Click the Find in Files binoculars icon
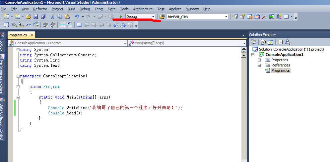 (162, 17)
